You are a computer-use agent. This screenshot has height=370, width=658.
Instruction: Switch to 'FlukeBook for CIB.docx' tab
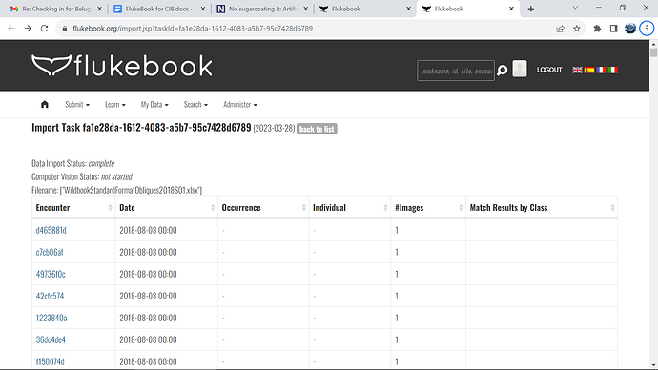tap(159, 9)
